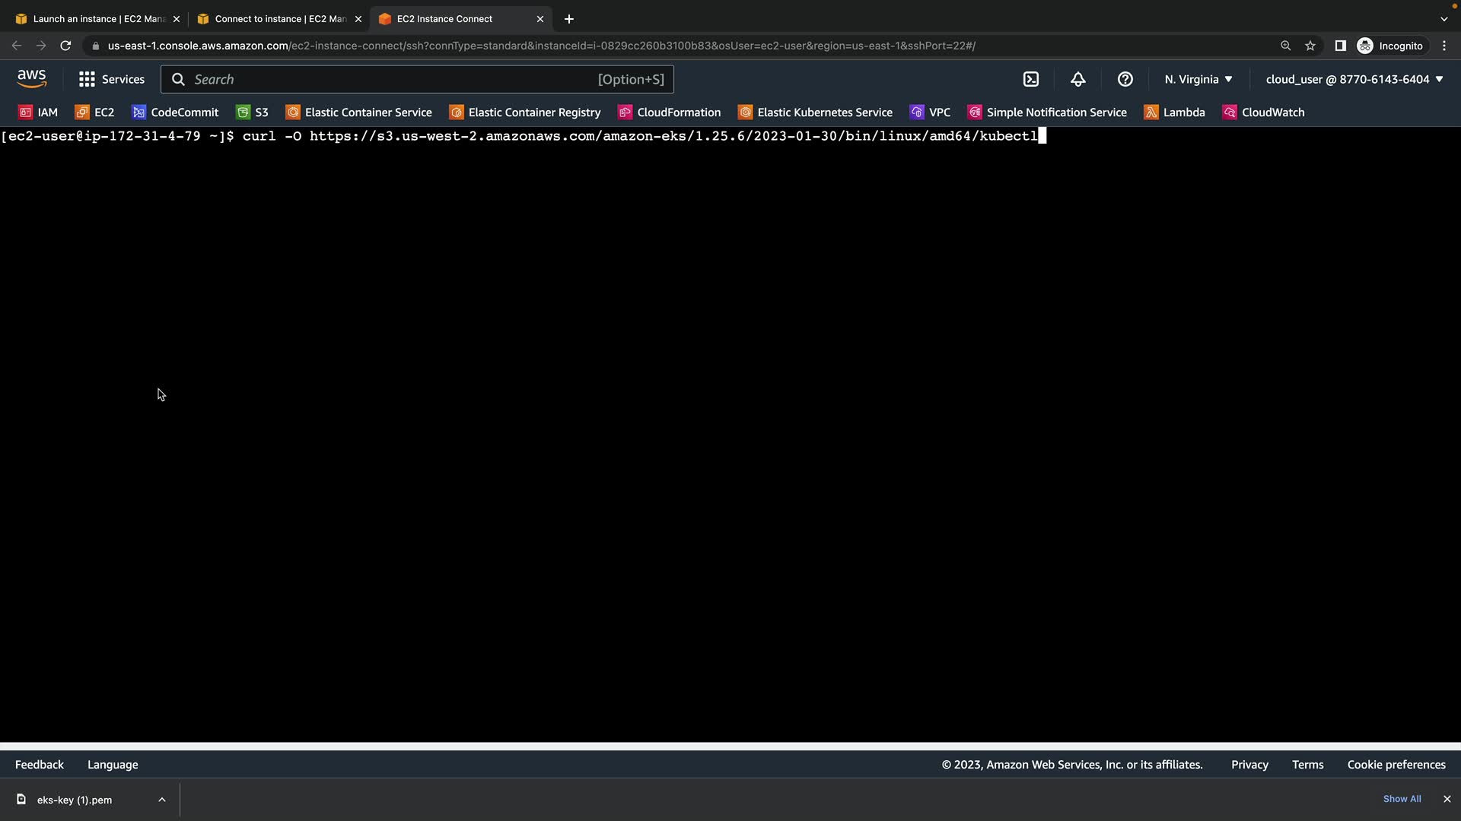Click the Cookie preferences link
Screen dimensions: 1461x821
(x=1396, y=765)
